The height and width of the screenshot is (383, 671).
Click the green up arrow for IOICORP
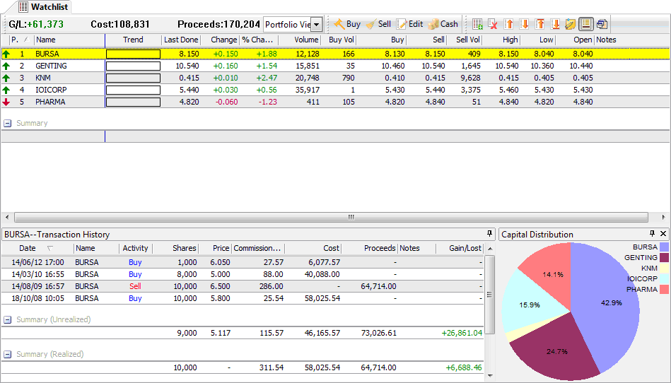tap(6, 90)
